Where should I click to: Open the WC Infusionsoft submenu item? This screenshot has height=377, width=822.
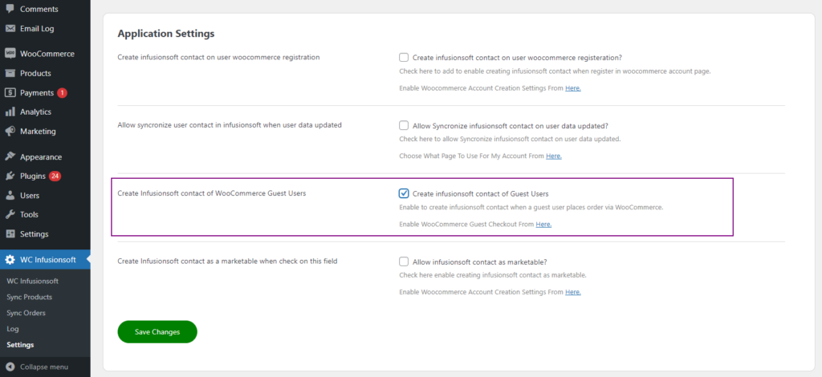pos(32,282)
